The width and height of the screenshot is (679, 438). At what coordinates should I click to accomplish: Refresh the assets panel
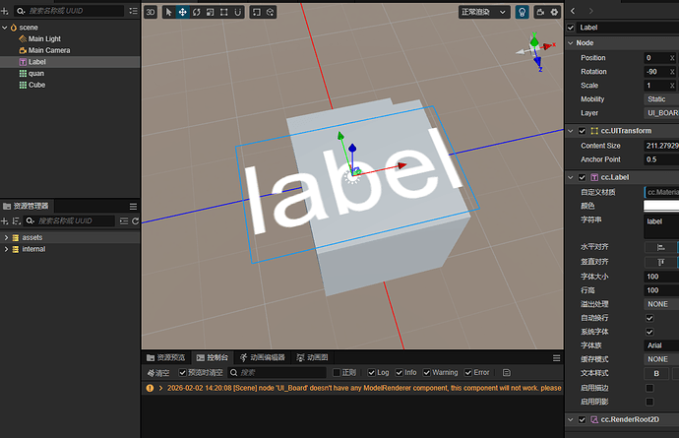135,220
